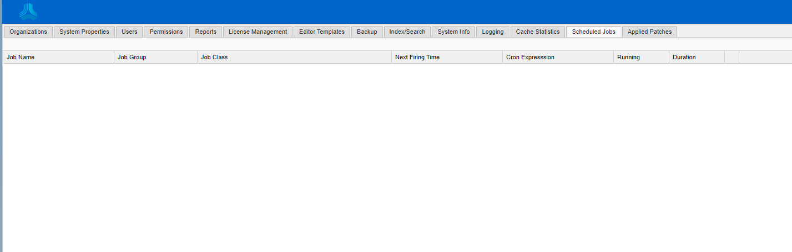Go to the Index/Search tab

click(x=407, y=32)
